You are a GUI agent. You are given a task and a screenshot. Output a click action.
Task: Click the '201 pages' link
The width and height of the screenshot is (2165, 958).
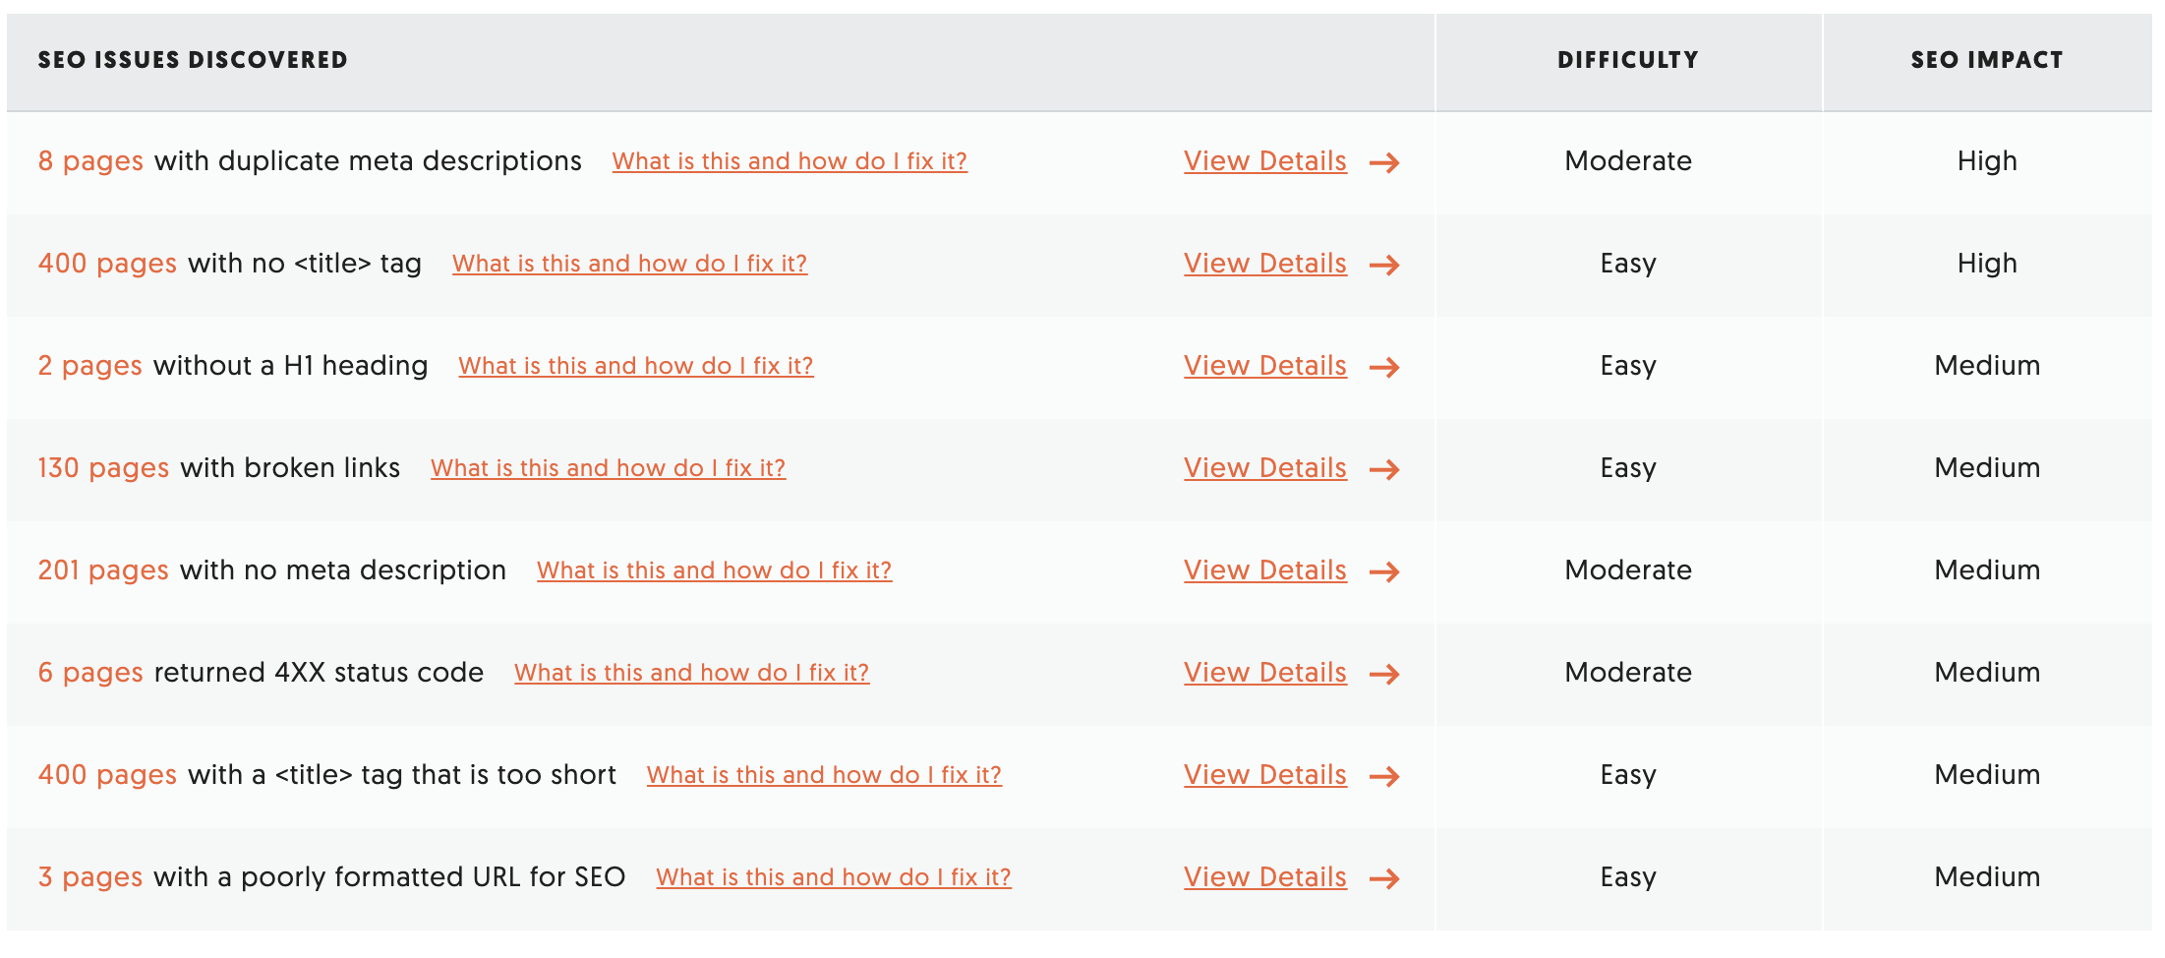103,570
